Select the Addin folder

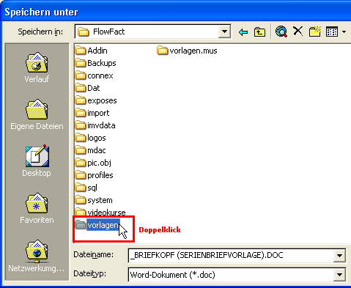pyautogui.click(x=92, y=51)
